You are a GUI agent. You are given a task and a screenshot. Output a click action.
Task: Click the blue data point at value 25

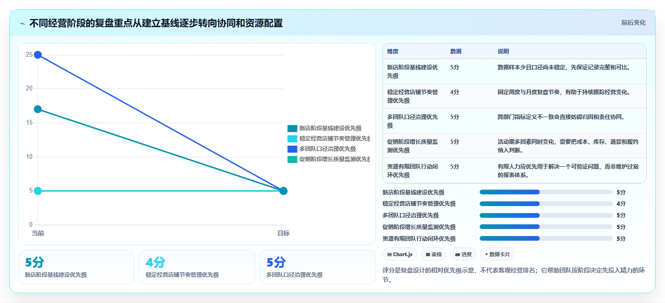point(38,55)
